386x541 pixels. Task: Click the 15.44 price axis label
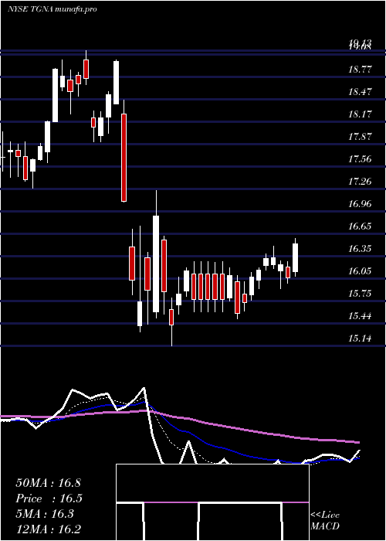point(360,316)
